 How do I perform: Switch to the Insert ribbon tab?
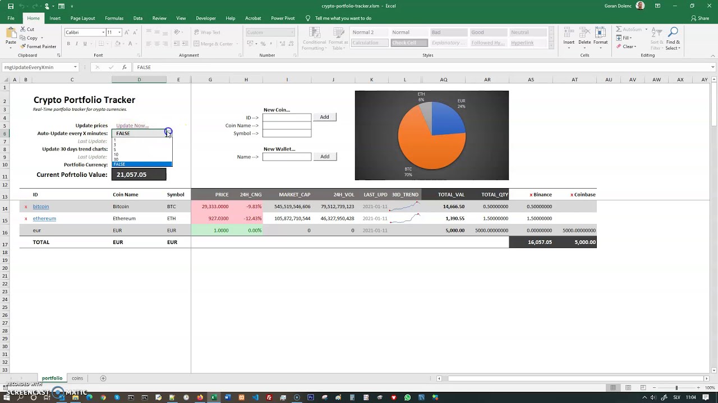[x=55, y=18]
